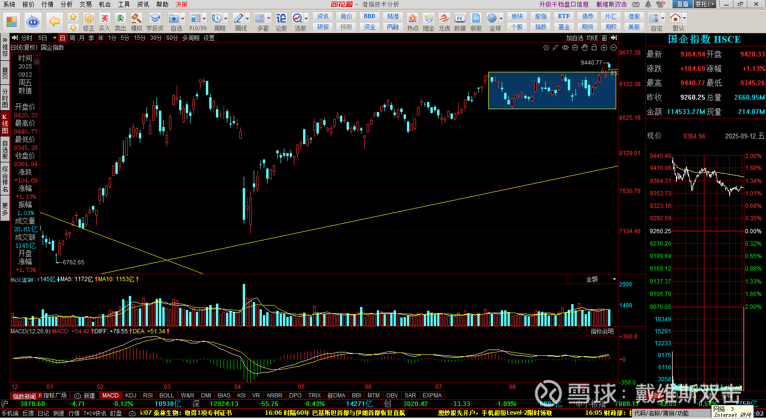Expand the 委托 dropdown arrow
The width and height of the screenshot is (766, 419).
(x=712, y=4)
